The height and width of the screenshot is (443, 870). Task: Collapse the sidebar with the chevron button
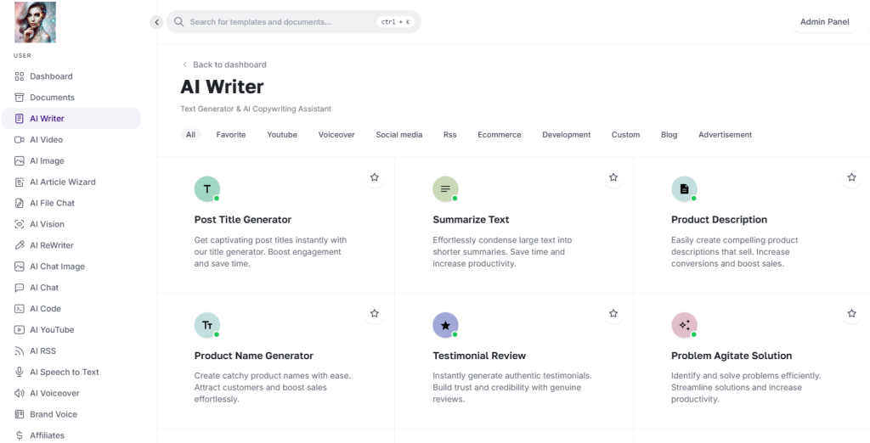coord(156,22)
